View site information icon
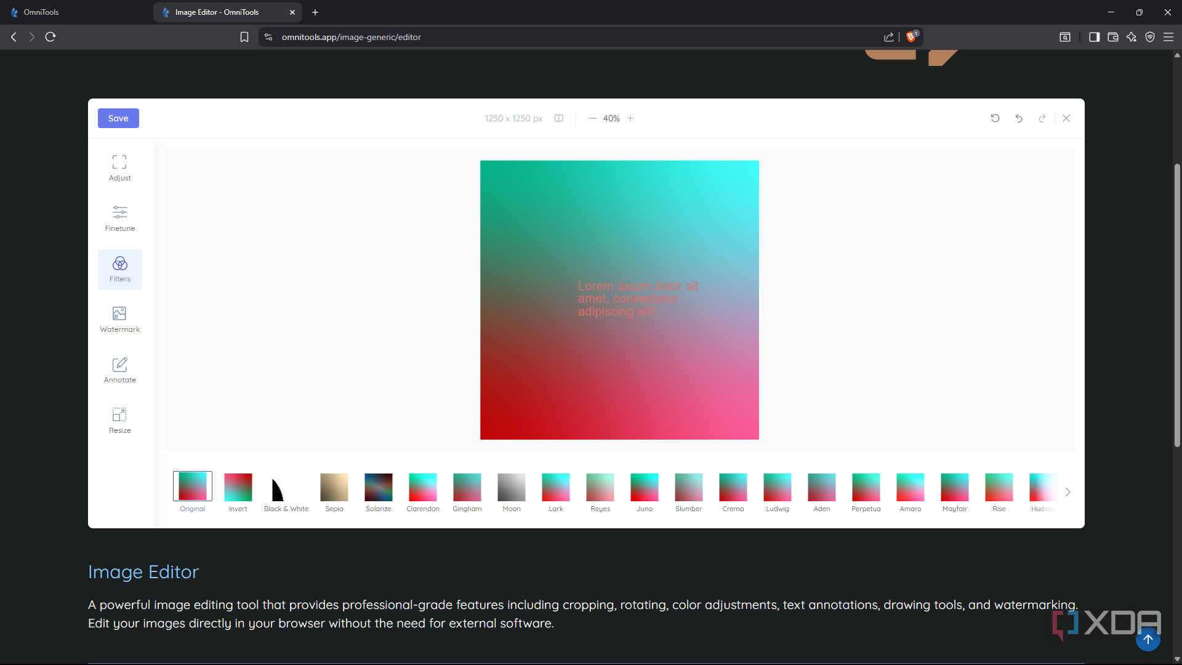 point(268,37)
